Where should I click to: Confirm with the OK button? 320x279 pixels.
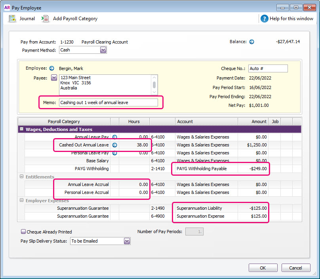263,268
